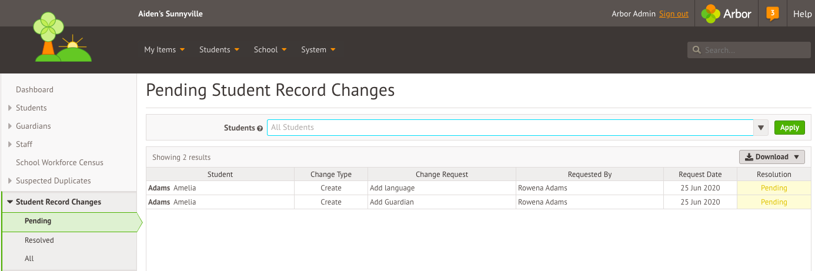Image resolution: width=815 pixels, height=271 pixels.
Task: Click the search magnifier icon
Action: pos(696,50)
